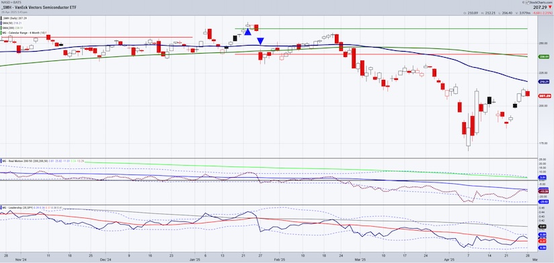Viewport: 554px width, 263px height.
Task: Click the "Feb '25" date axis label
Action: tap(279, 259)
